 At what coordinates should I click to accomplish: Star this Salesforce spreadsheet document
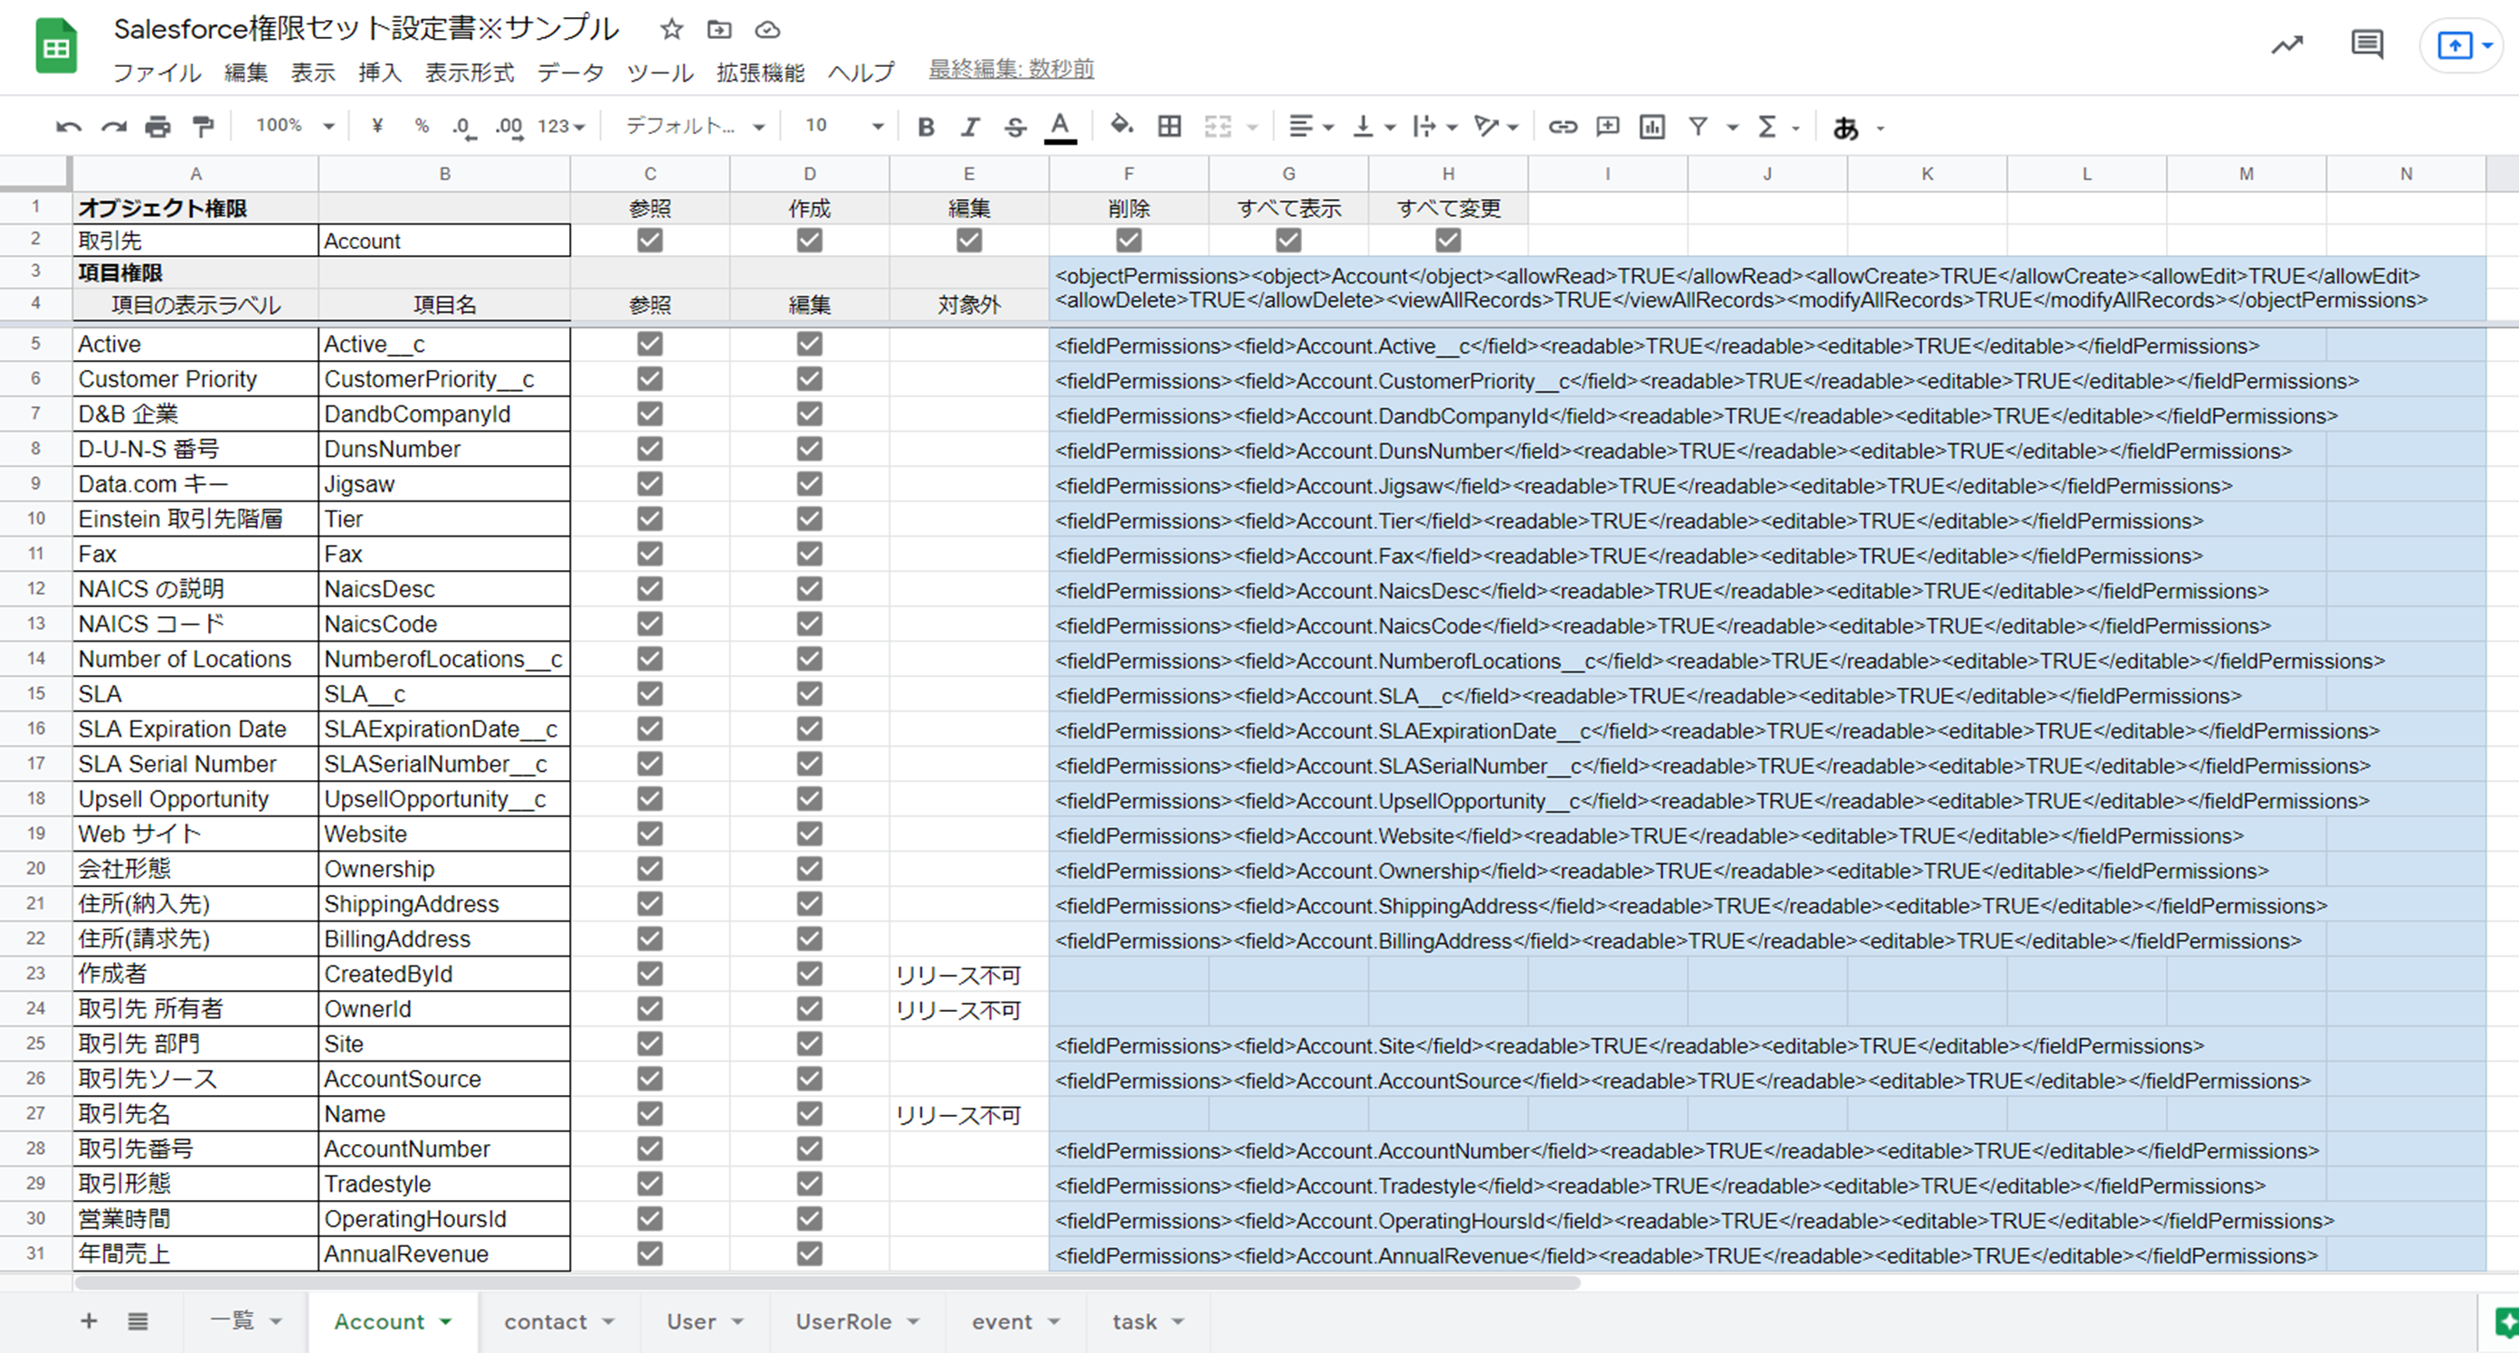tap(670, 29)
